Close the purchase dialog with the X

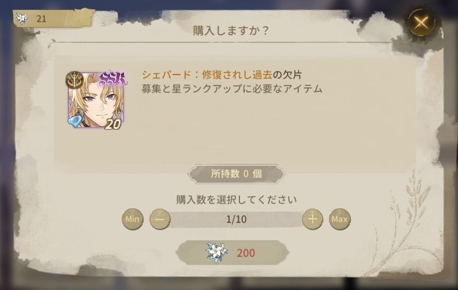point(421,22)
